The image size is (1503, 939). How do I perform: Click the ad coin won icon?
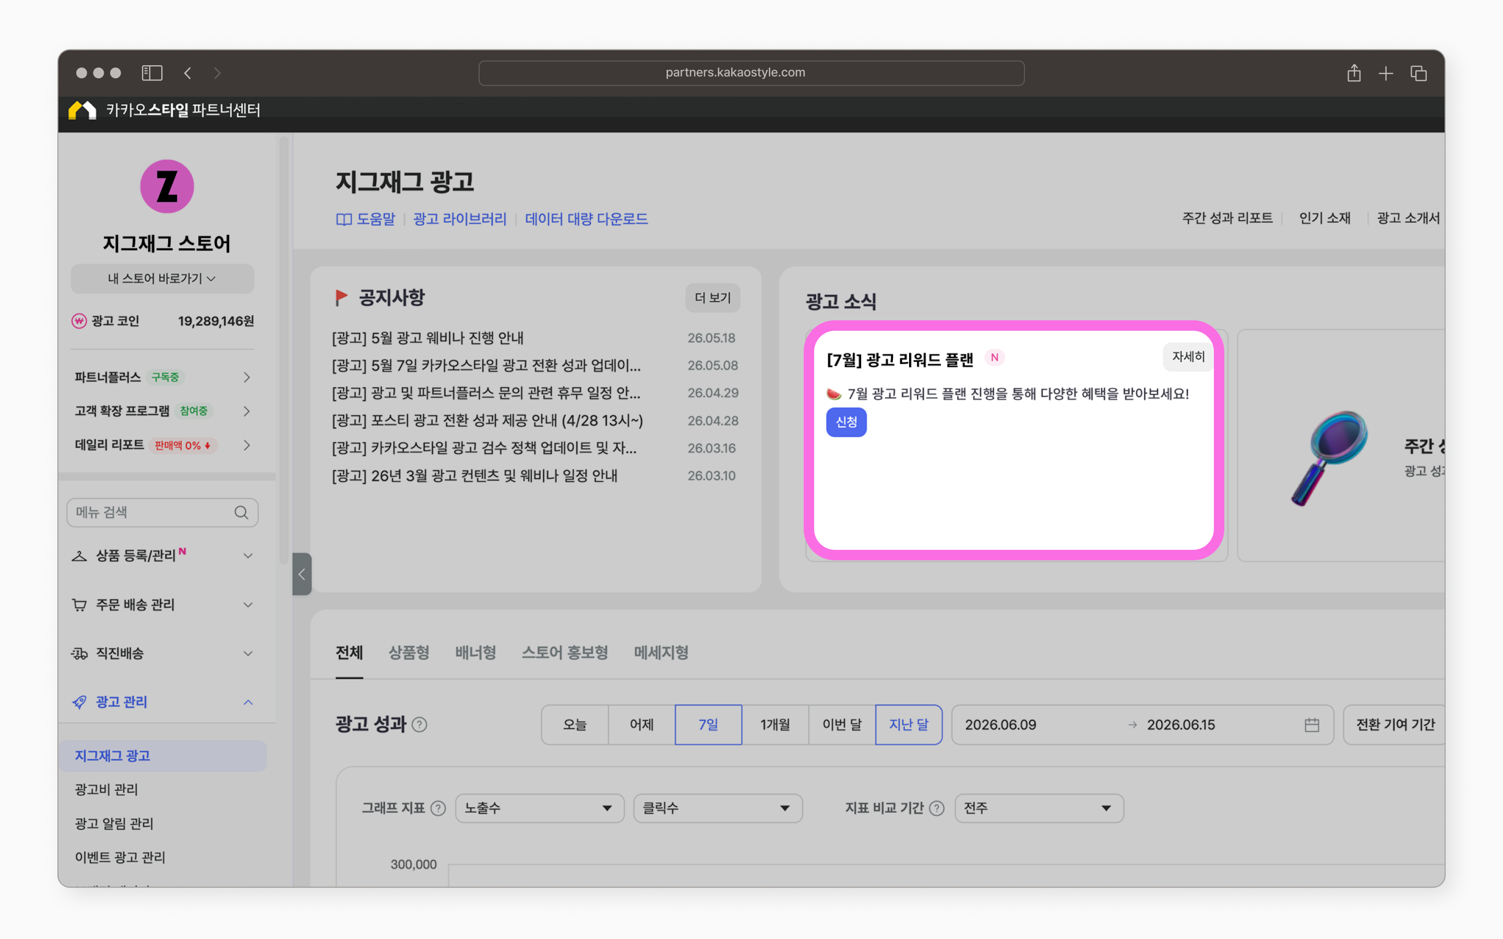(x=79, y=321)
